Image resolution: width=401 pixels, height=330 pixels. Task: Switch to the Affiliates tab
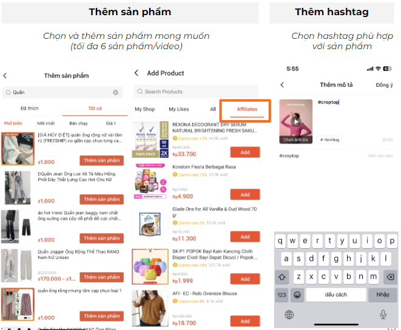pos(244,109)
